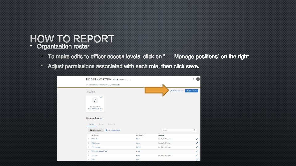This screenshot has width=296, height=166.
Task: Click the blue link beside End Membership
Action: (113, 130)
